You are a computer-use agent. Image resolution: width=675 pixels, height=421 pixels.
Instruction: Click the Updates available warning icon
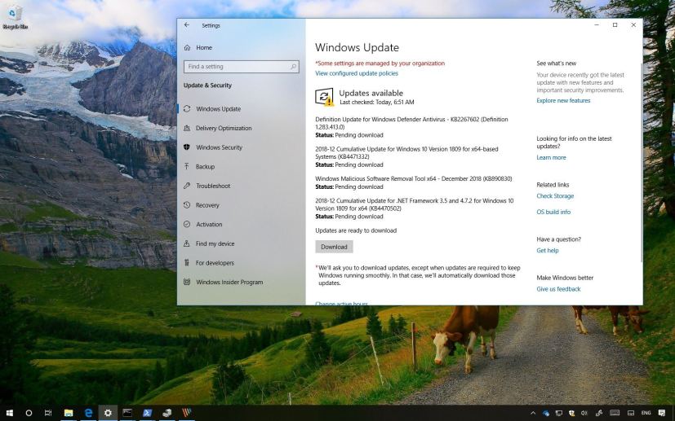click(x=324, y=97)
